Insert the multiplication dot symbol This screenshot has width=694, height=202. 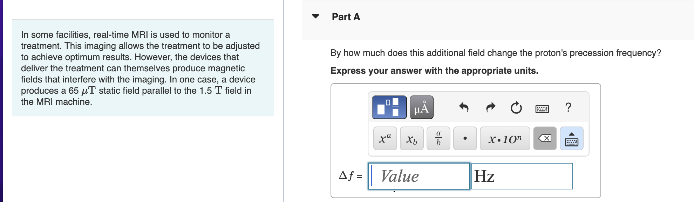click(x=465, y=138)
